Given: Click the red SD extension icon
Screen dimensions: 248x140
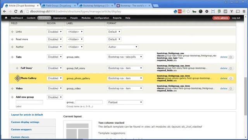Looking at the screenshot, I should point(180,11).
